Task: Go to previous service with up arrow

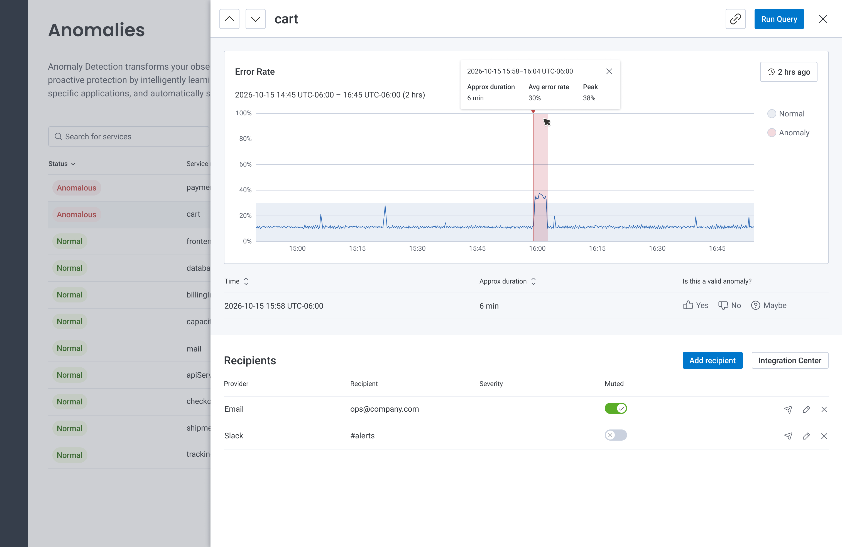Action: click(x=229, y=19)
